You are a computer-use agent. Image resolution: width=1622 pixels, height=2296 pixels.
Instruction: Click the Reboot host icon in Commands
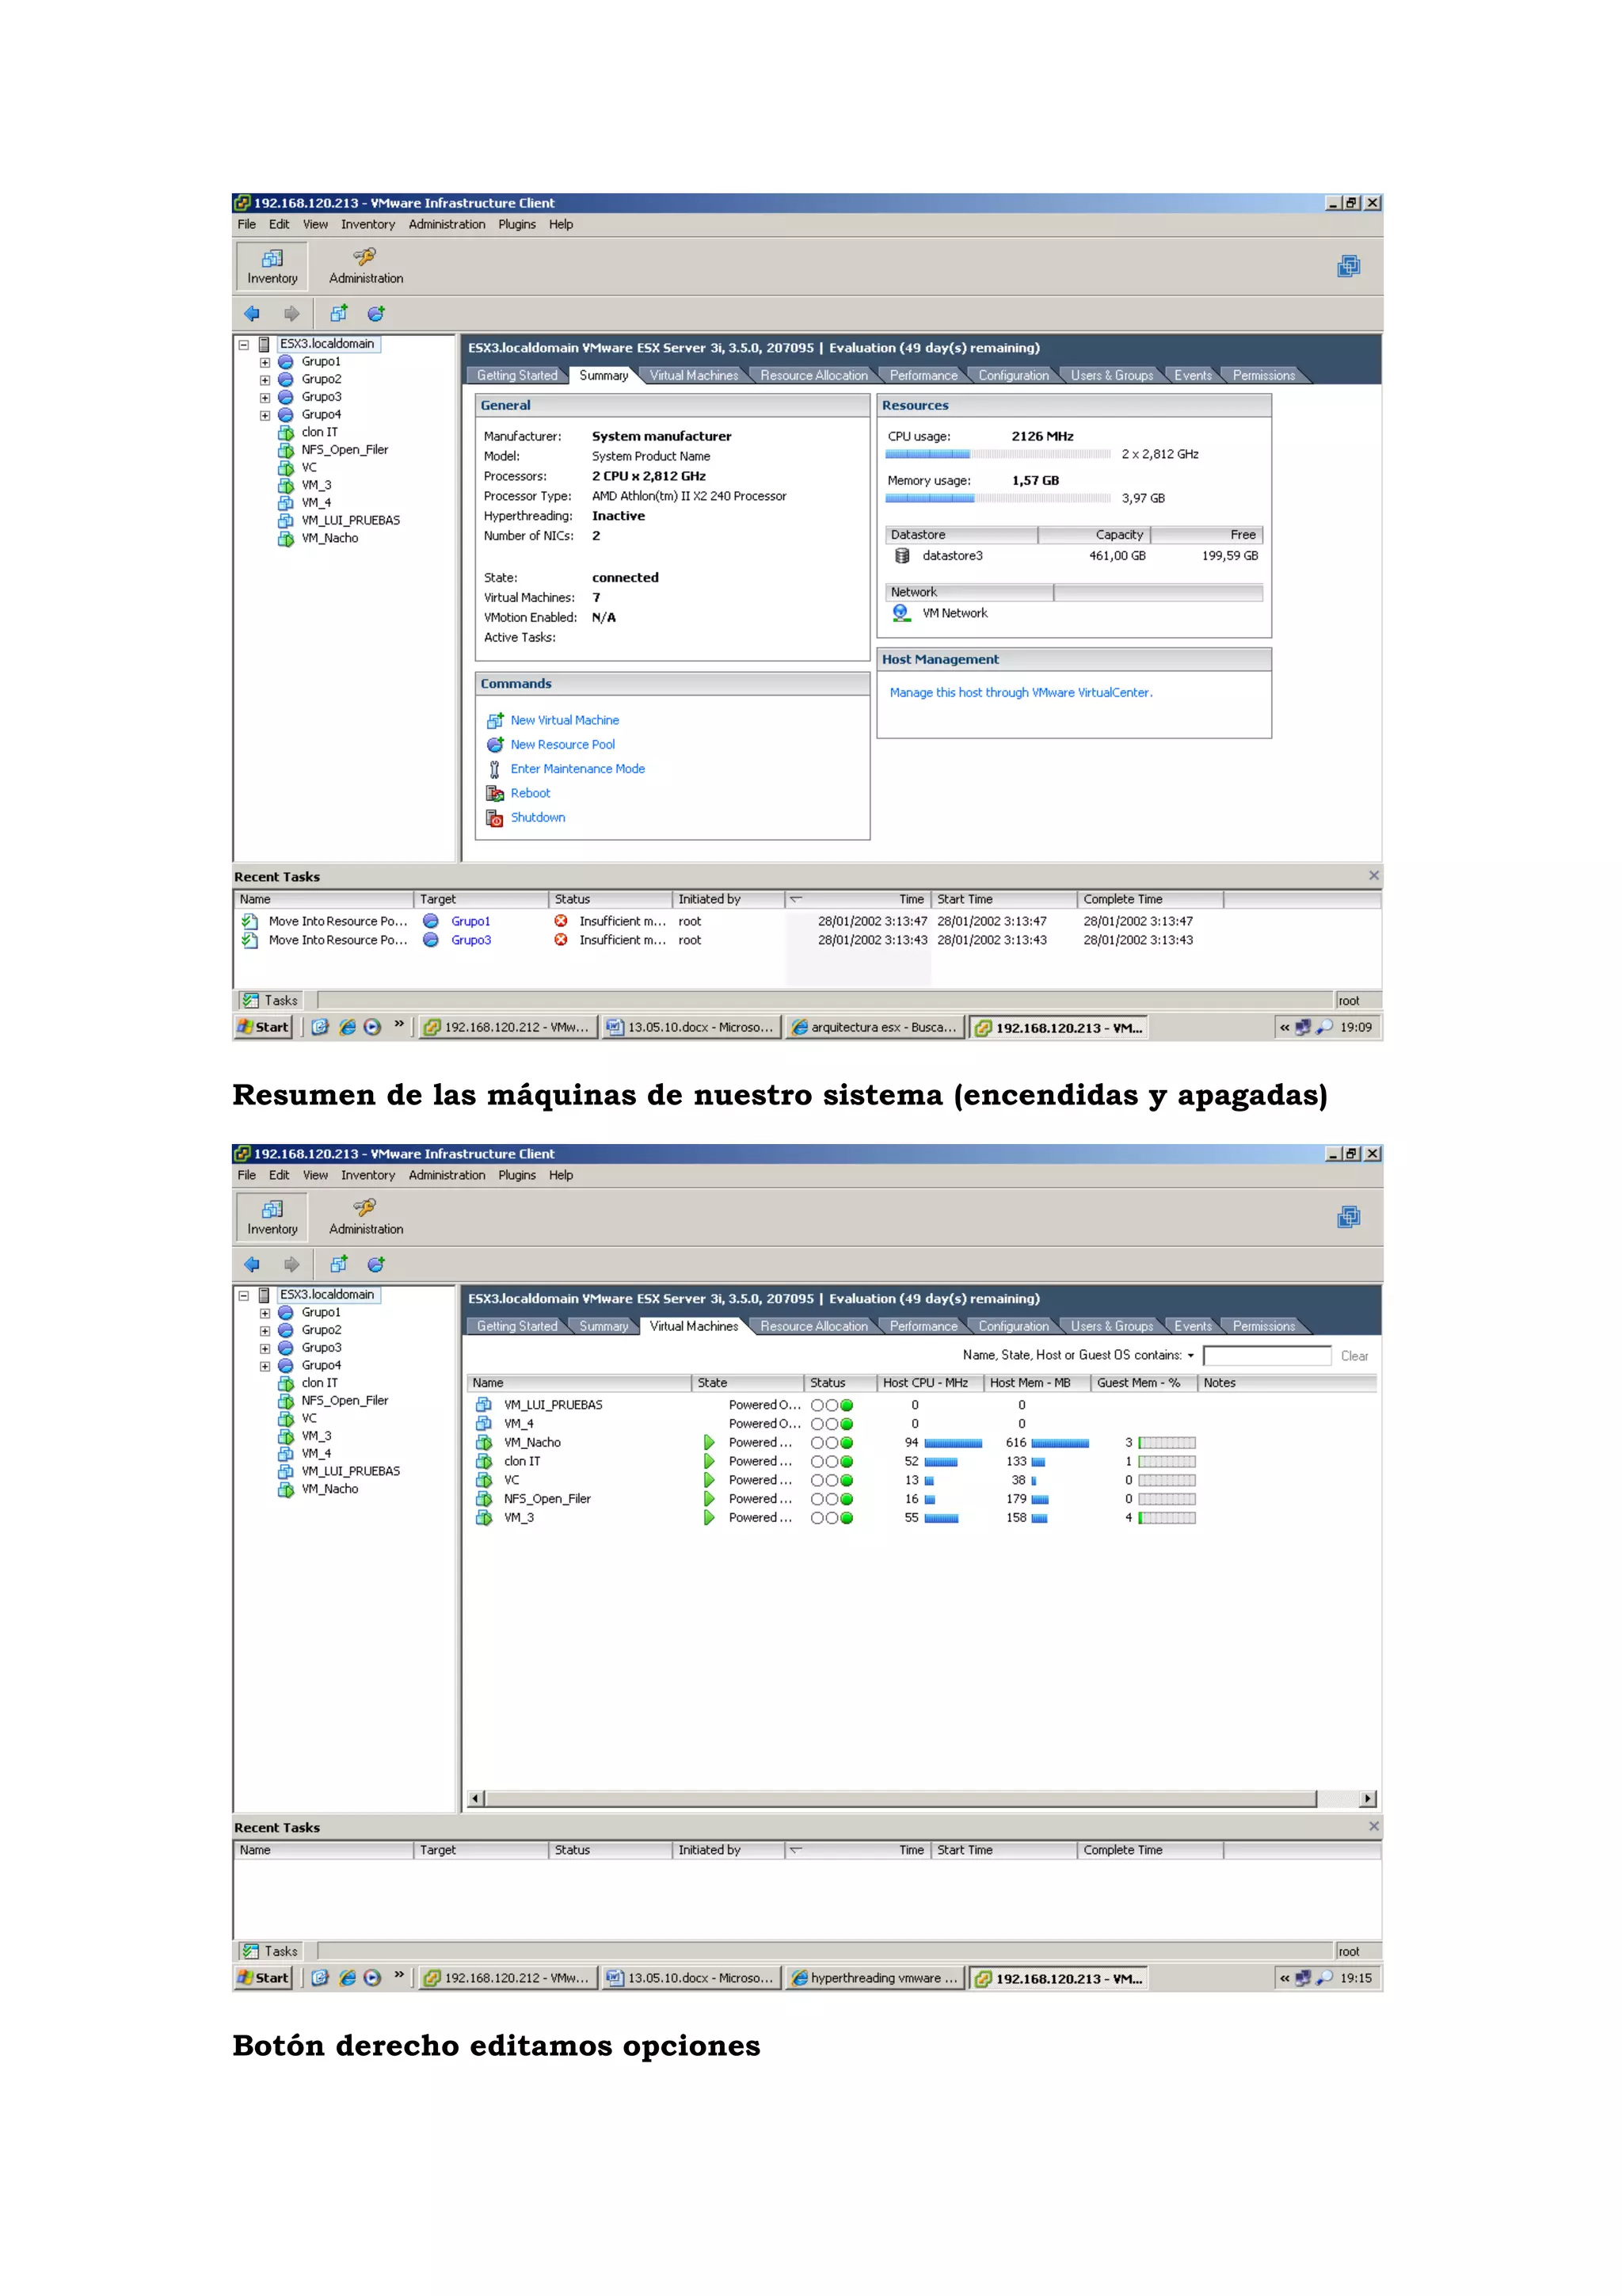(x=493, y=793)
